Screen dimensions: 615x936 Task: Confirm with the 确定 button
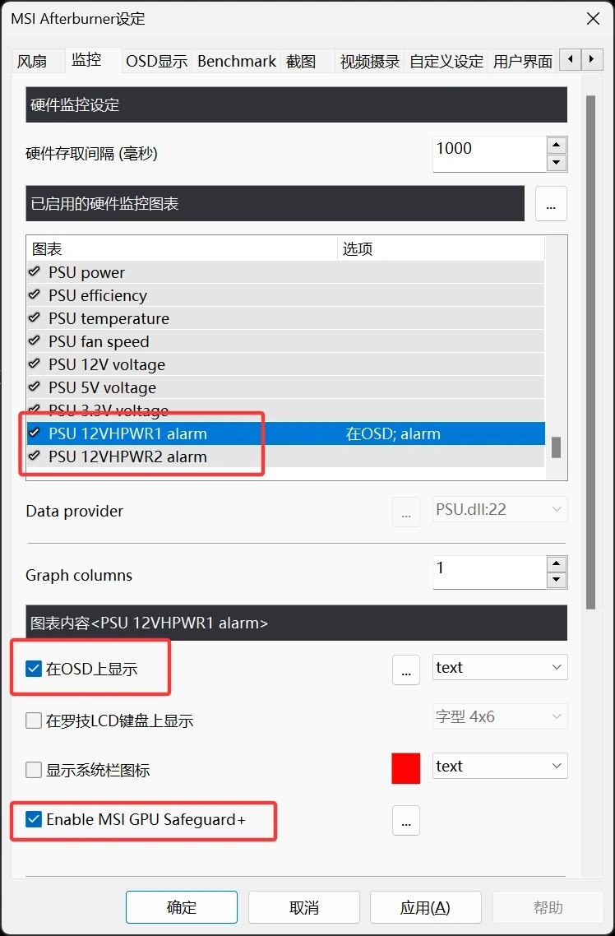point(182,907)
